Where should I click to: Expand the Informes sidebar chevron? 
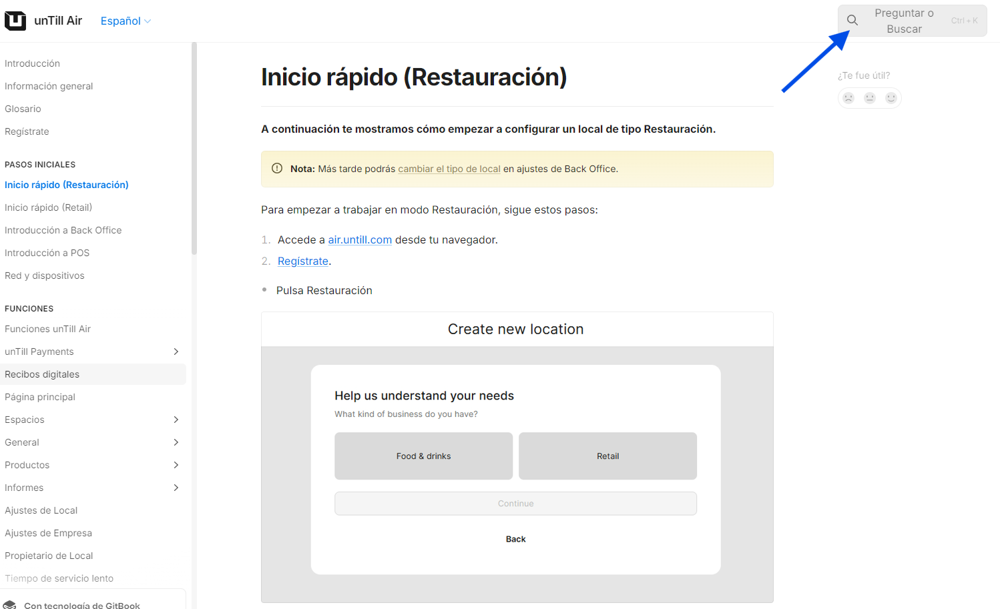pyautogui.click(x=176, y=488)
